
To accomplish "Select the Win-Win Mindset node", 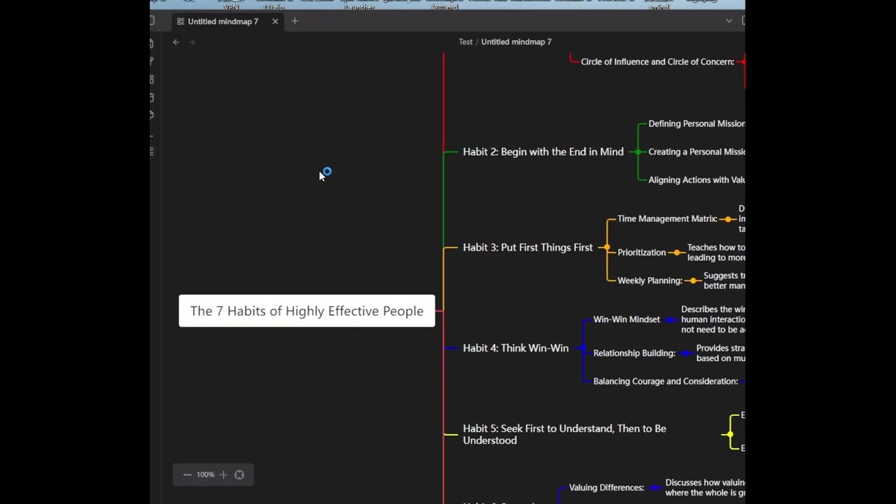I will click(x=626, y=319).
